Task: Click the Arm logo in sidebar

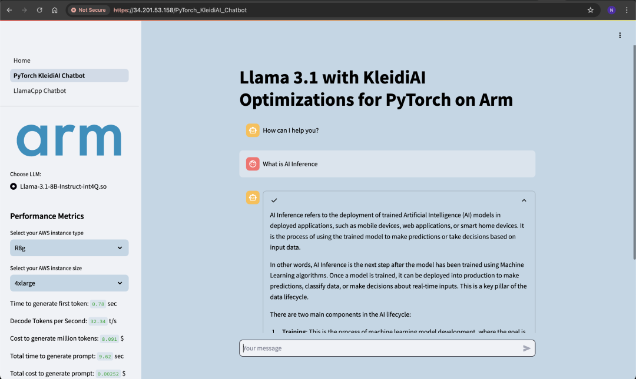Action: [x=69, y=140]
